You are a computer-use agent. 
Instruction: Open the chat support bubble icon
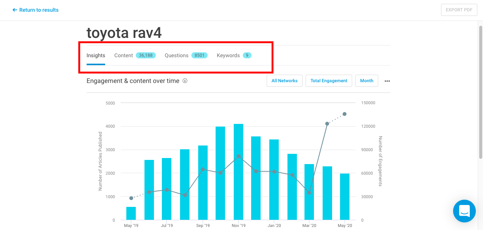(x=464, y=211)
